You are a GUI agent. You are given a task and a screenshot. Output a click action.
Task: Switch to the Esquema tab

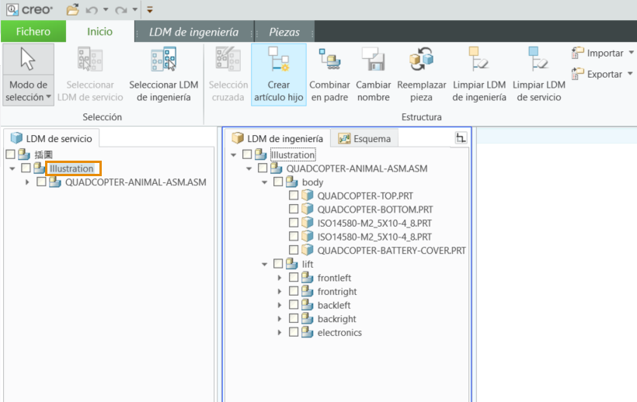tap(364, 138)
